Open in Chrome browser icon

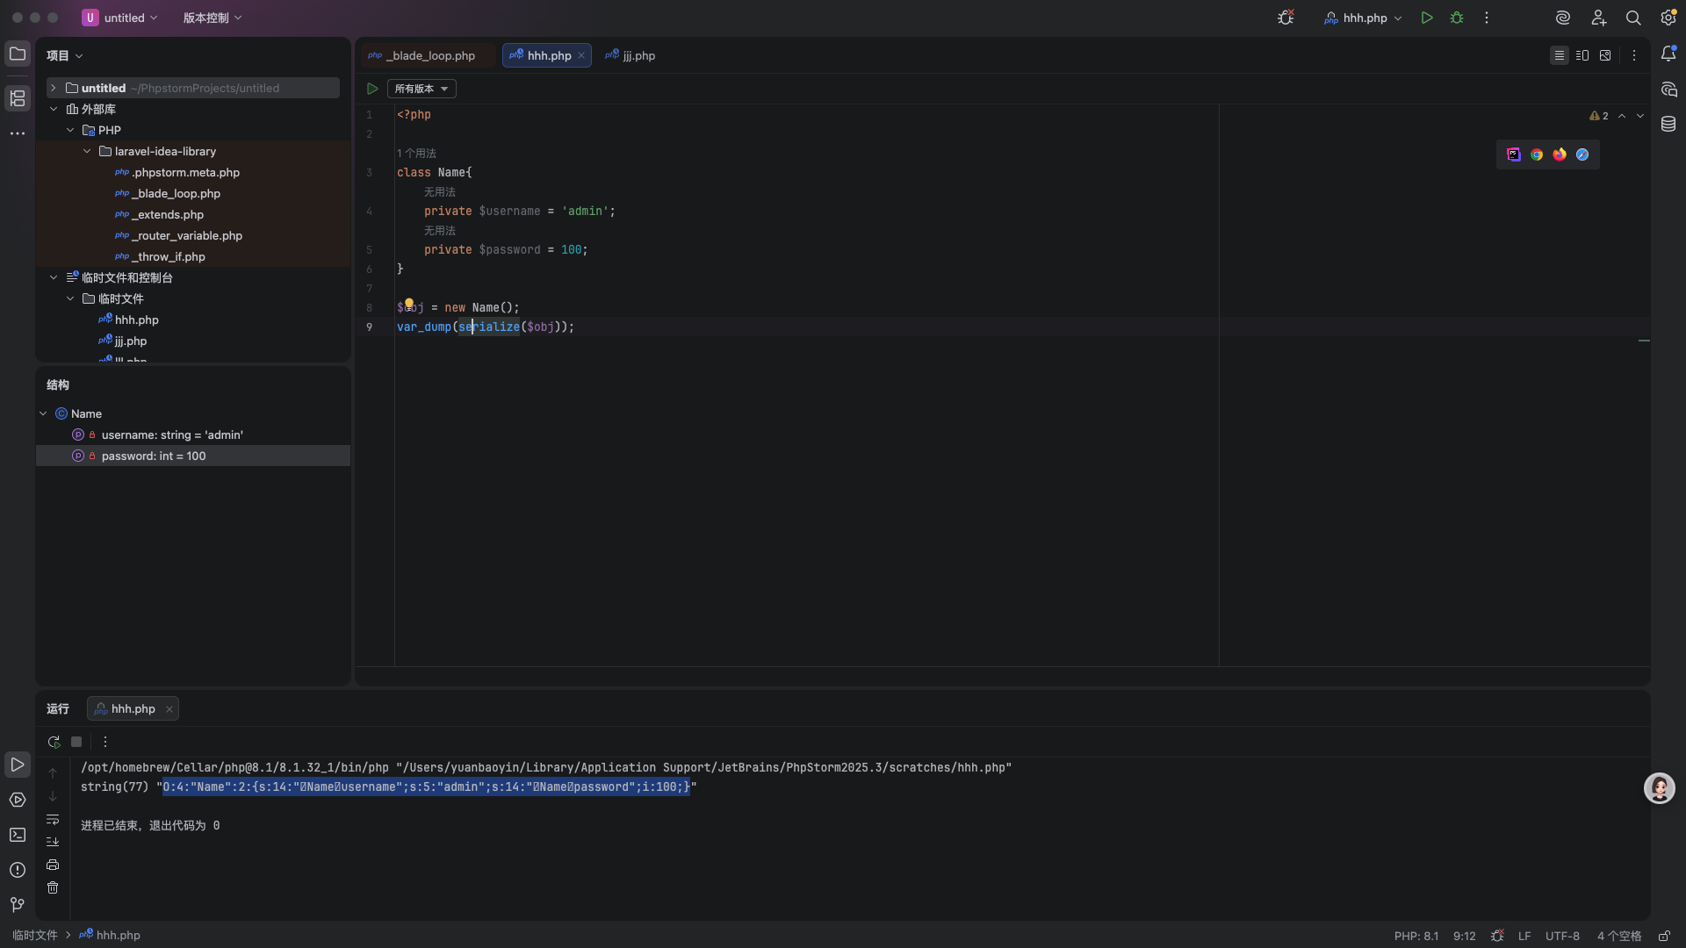click(1537, 154)
